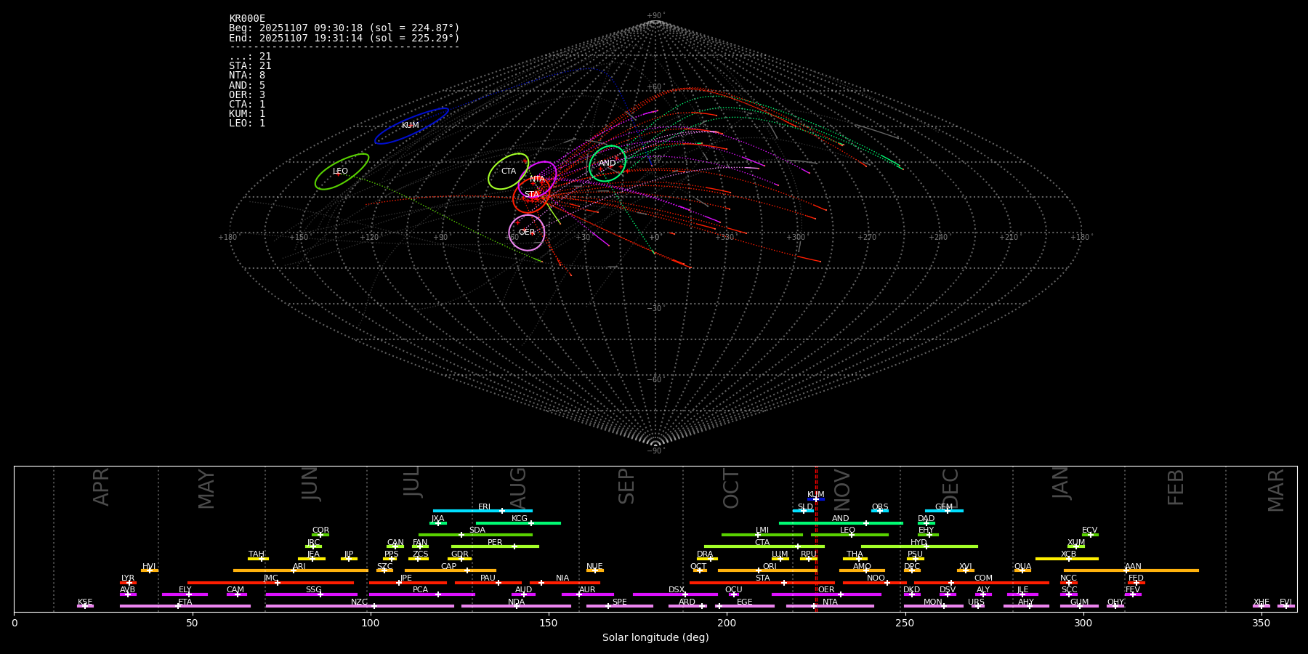Screen dimensions: 1308x654
Task: Select the LYR shower bar in the timeline
Action: (128, 582)
